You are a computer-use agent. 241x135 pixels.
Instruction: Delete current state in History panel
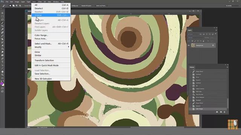[224, 112]
